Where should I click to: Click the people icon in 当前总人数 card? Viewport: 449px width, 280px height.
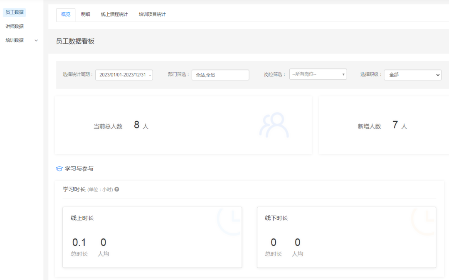pos(274,125)
